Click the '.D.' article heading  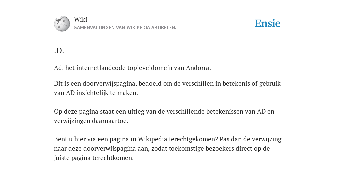[x=59, y=51]
